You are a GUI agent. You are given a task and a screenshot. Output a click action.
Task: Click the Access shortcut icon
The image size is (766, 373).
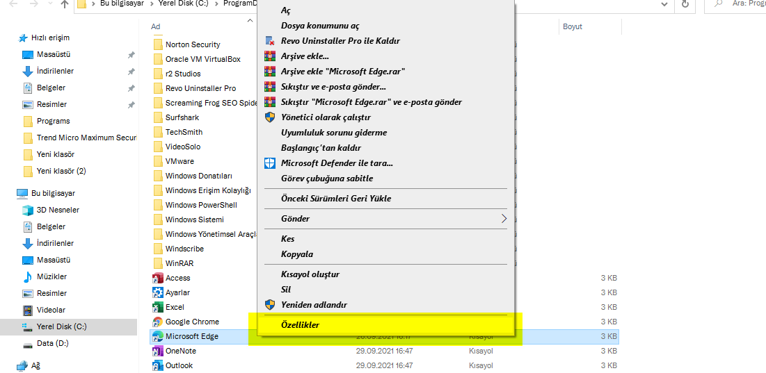coord(157,278)
